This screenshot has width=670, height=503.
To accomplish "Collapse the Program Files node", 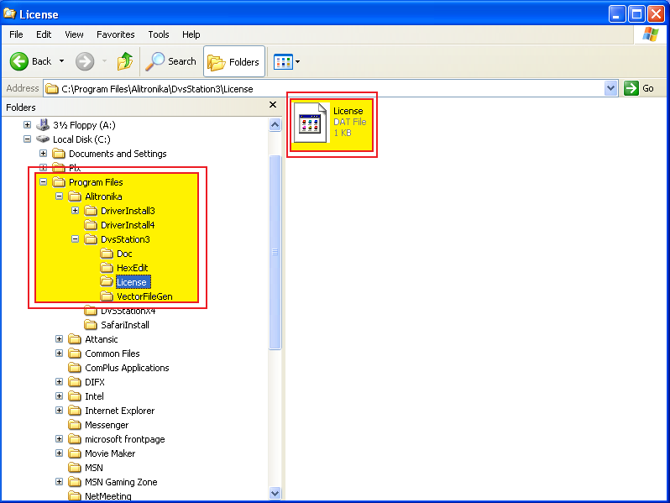I will tap(43, 181).
